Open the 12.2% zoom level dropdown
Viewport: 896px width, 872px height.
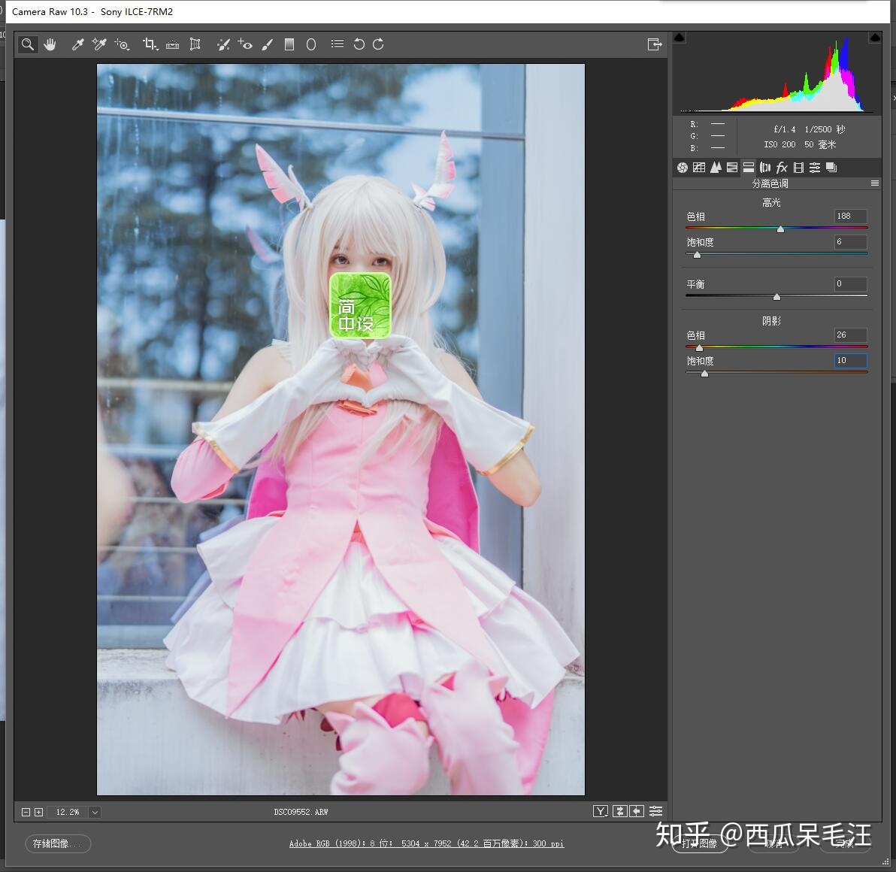click(95, 812)
